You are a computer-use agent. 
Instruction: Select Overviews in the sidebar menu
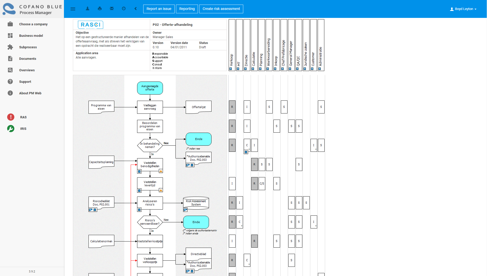(27, 70)
